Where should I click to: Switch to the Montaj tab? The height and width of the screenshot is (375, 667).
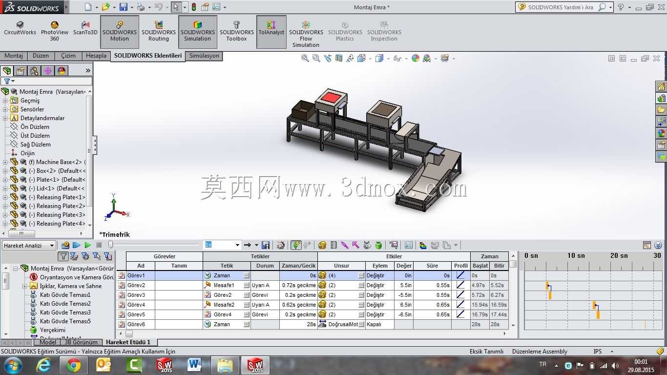click(14, 56)
